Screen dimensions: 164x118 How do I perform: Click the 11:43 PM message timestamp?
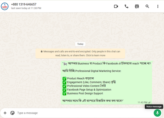point(142,102)
